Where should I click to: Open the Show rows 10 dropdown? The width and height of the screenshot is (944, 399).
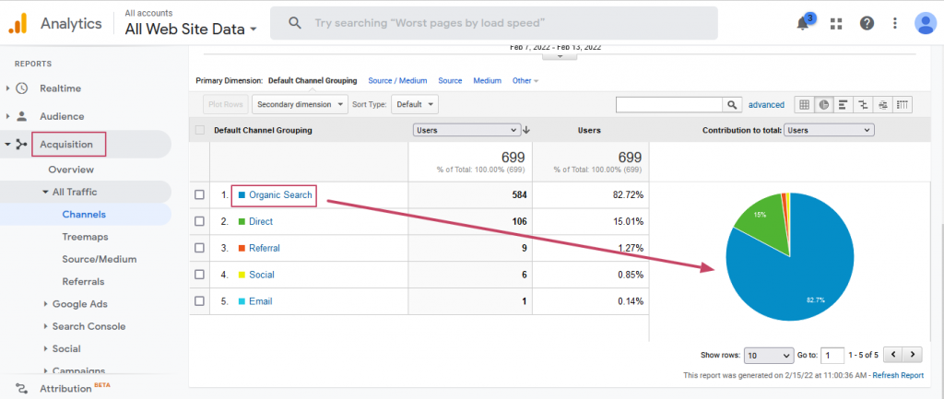[770, 356]
